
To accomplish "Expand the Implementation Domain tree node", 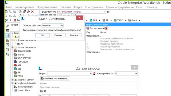I will (x=13, y=83).
